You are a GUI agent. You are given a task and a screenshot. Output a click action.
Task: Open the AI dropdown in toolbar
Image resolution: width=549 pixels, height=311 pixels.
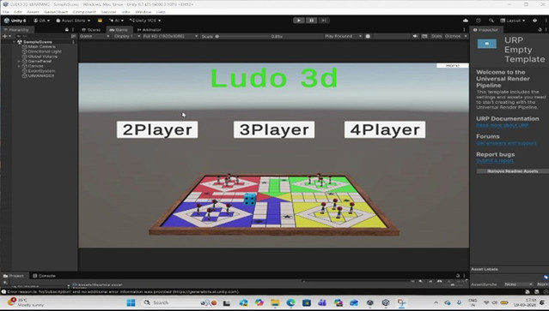point(115,21)
